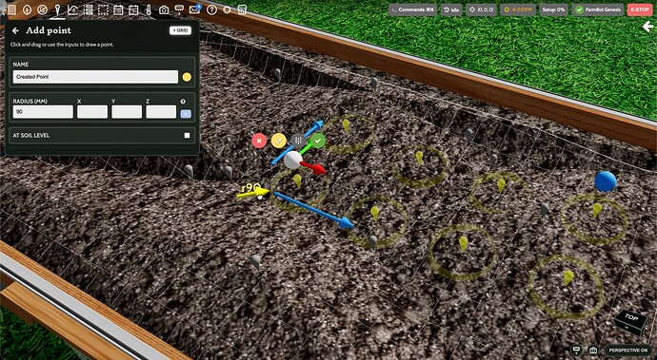Open the Photos camera icon
This screenshot has width=657, height=360.
[164, 9]
